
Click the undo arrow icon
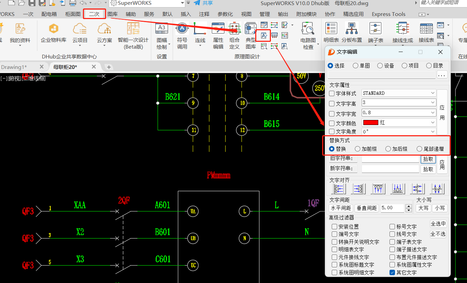83,3
